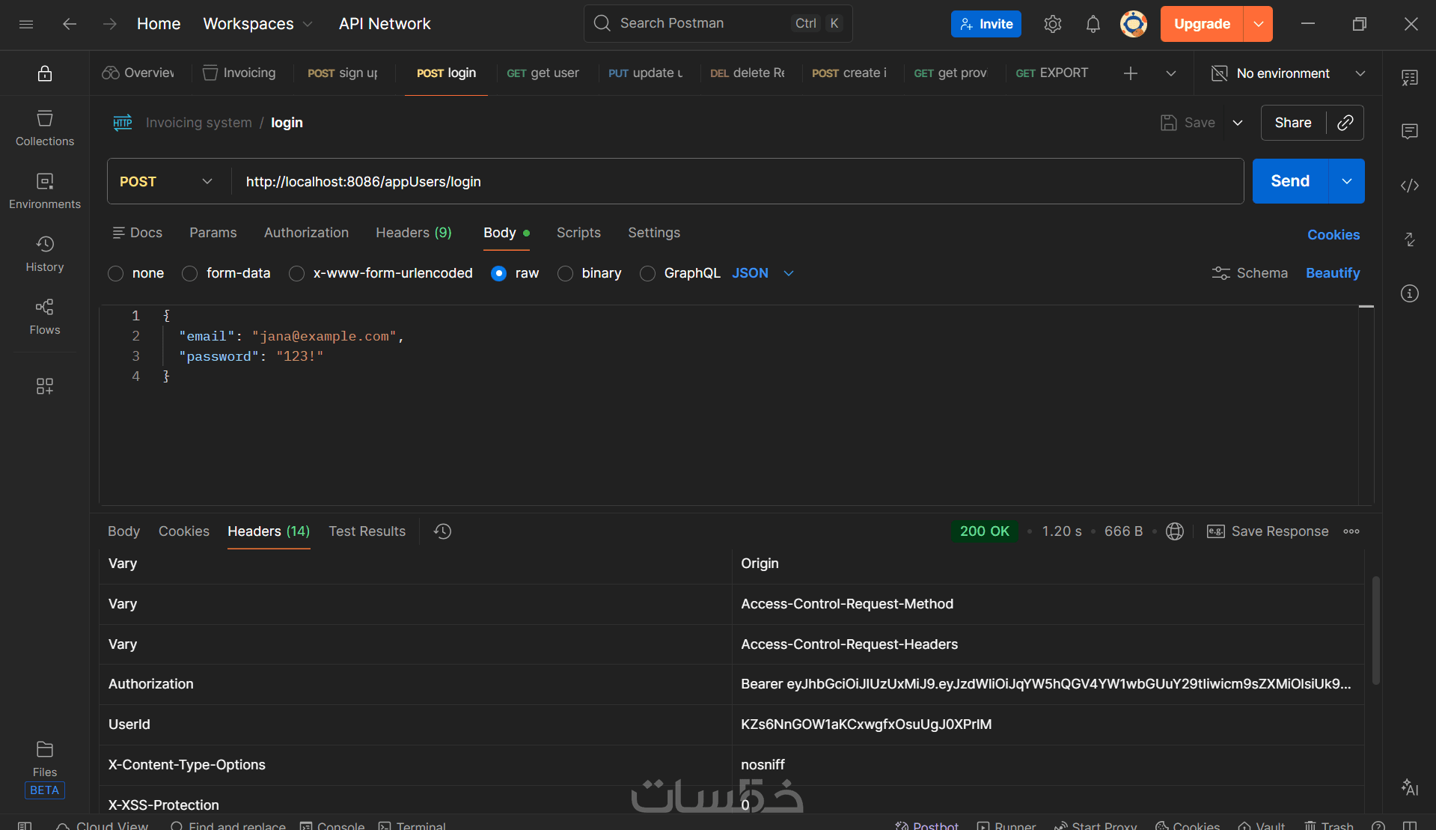Open the No environment selector
Image resolution: width=1436 pixels, height=830 pixels.
(1288, 73)
